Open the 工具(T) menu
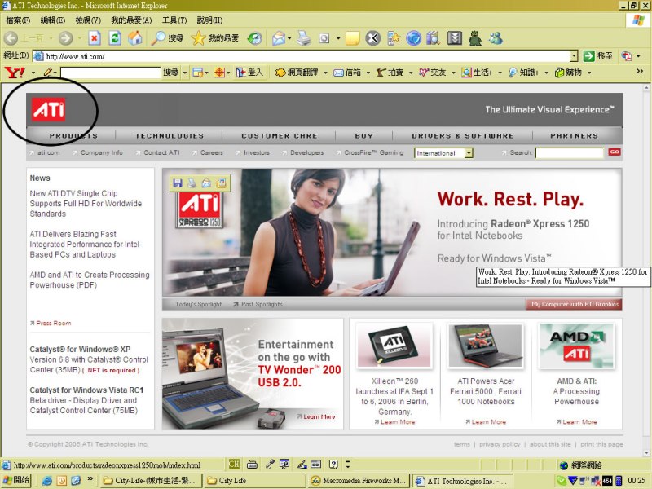The width and height of the screenshot is (652, 489). [x=174, y=20]
